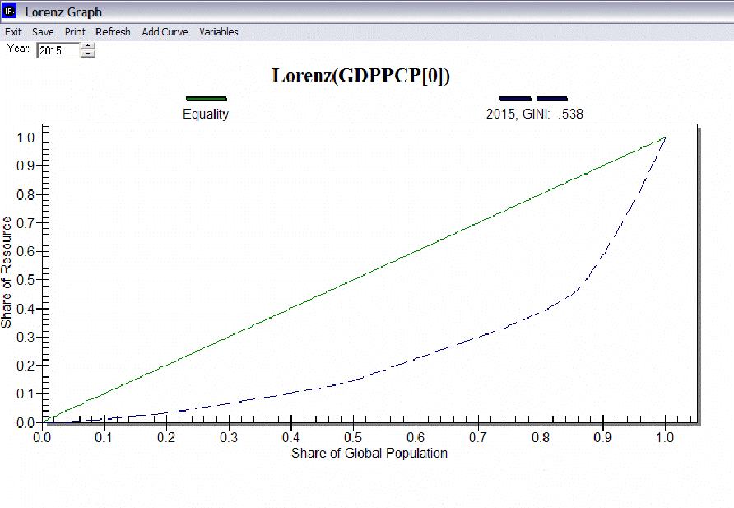Decrease the year with the down arrow
This screenshot has width=734, height=508.
pyautogui.click(x=88, y=54)
